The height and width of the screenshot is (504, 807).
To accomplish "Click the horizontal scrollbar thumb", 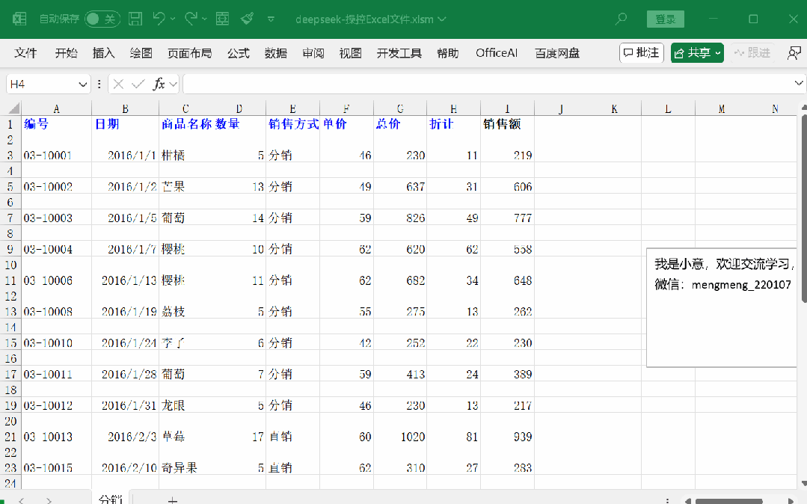I will (x=728, y=501).
